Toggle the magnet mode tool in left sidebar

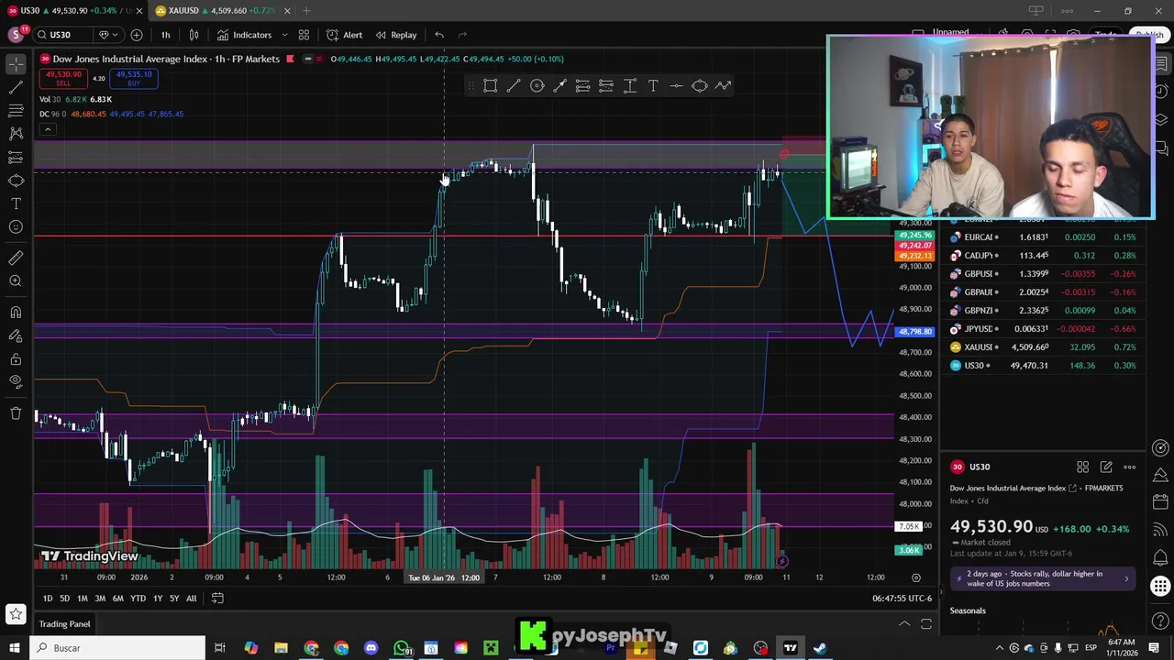[16, 312]
